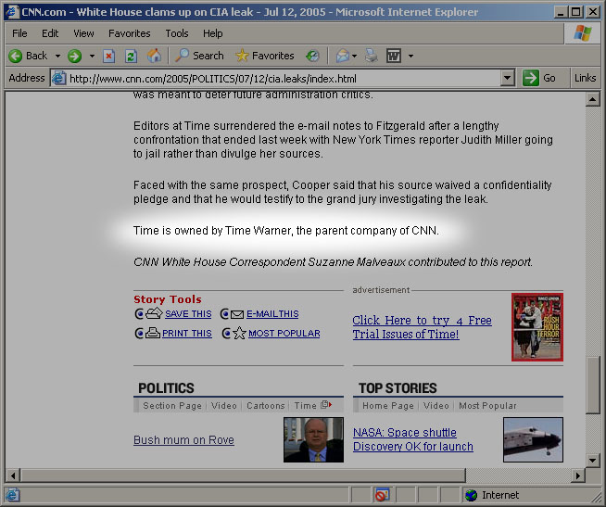Viewport: 606px width, 507px height.
Task: Click the PRINT THIS link
Action: [x=187, y=334]
